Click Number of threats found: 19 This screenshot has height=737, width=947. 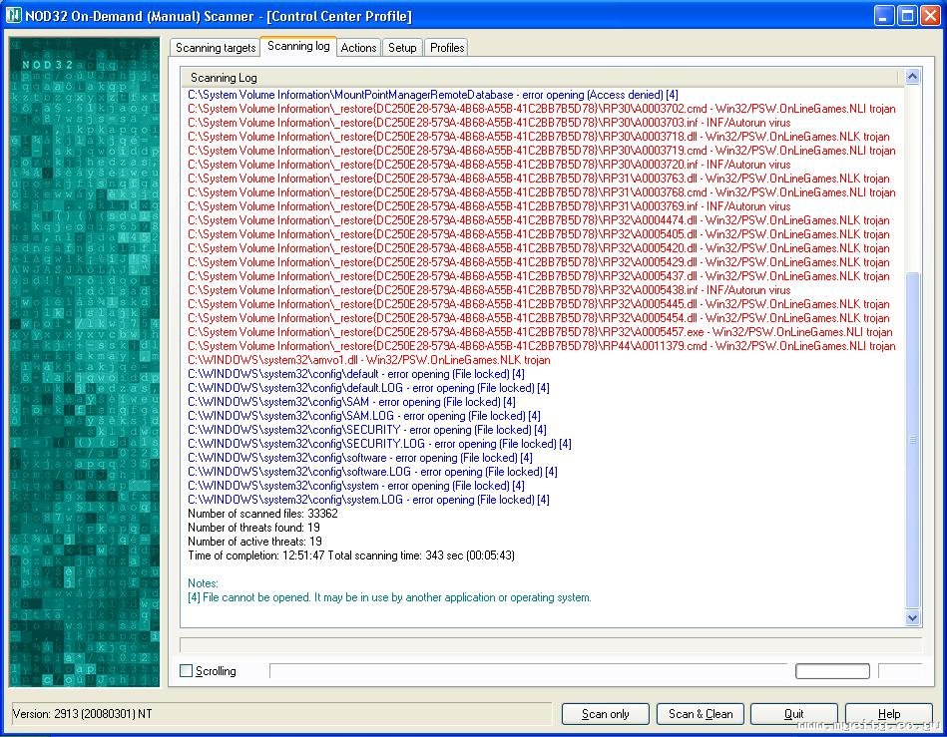point(253,528)
